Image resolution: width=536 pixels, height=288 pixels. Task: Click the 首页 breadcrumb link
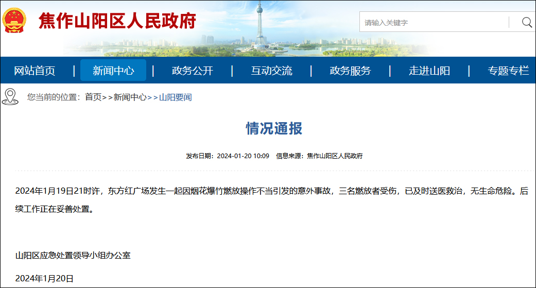tap(93, 97)
